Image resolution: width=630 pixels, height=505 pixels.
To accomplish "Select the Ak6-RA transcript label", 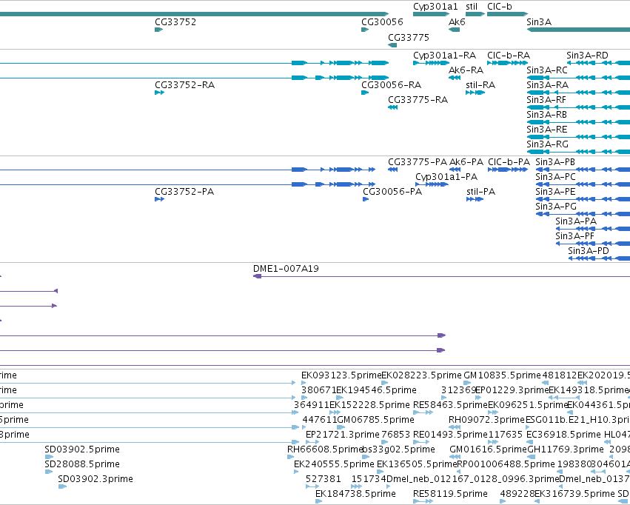I will point(466,70).
